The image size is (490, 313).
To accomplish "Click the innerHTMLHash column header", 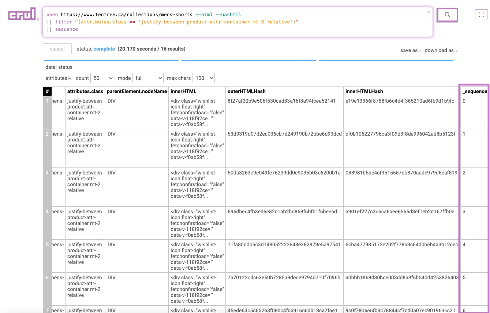I will point(401,91).
